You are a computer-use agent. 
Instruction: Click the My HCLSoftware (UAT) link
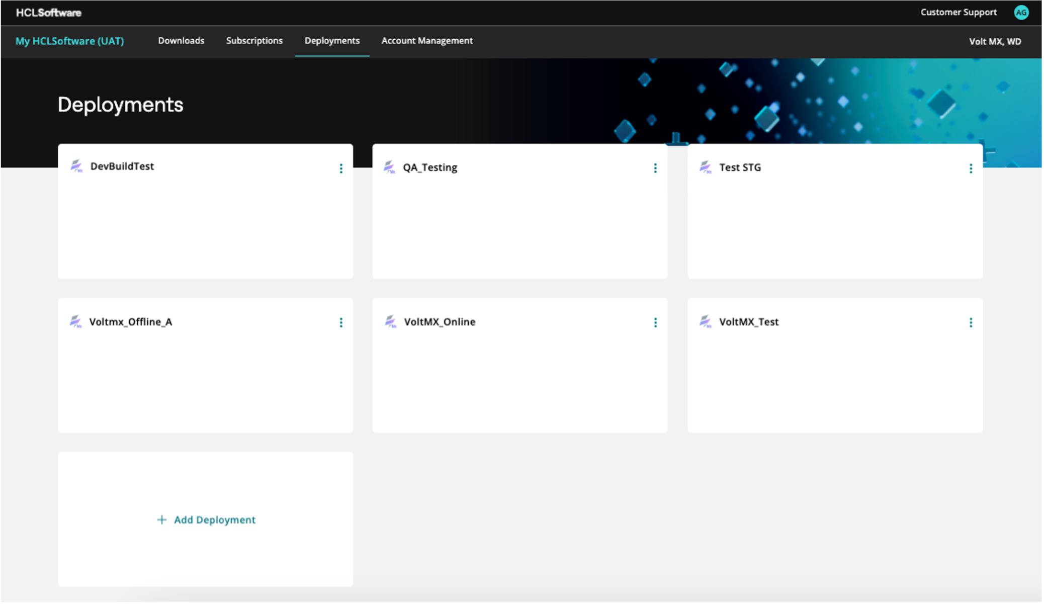tap(69, 41)
